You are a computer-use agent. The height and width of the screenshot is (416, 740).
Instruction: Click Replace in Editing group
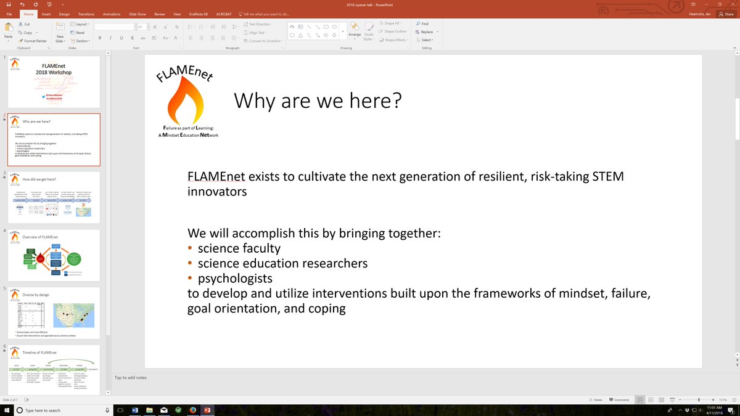pos(425,32)
